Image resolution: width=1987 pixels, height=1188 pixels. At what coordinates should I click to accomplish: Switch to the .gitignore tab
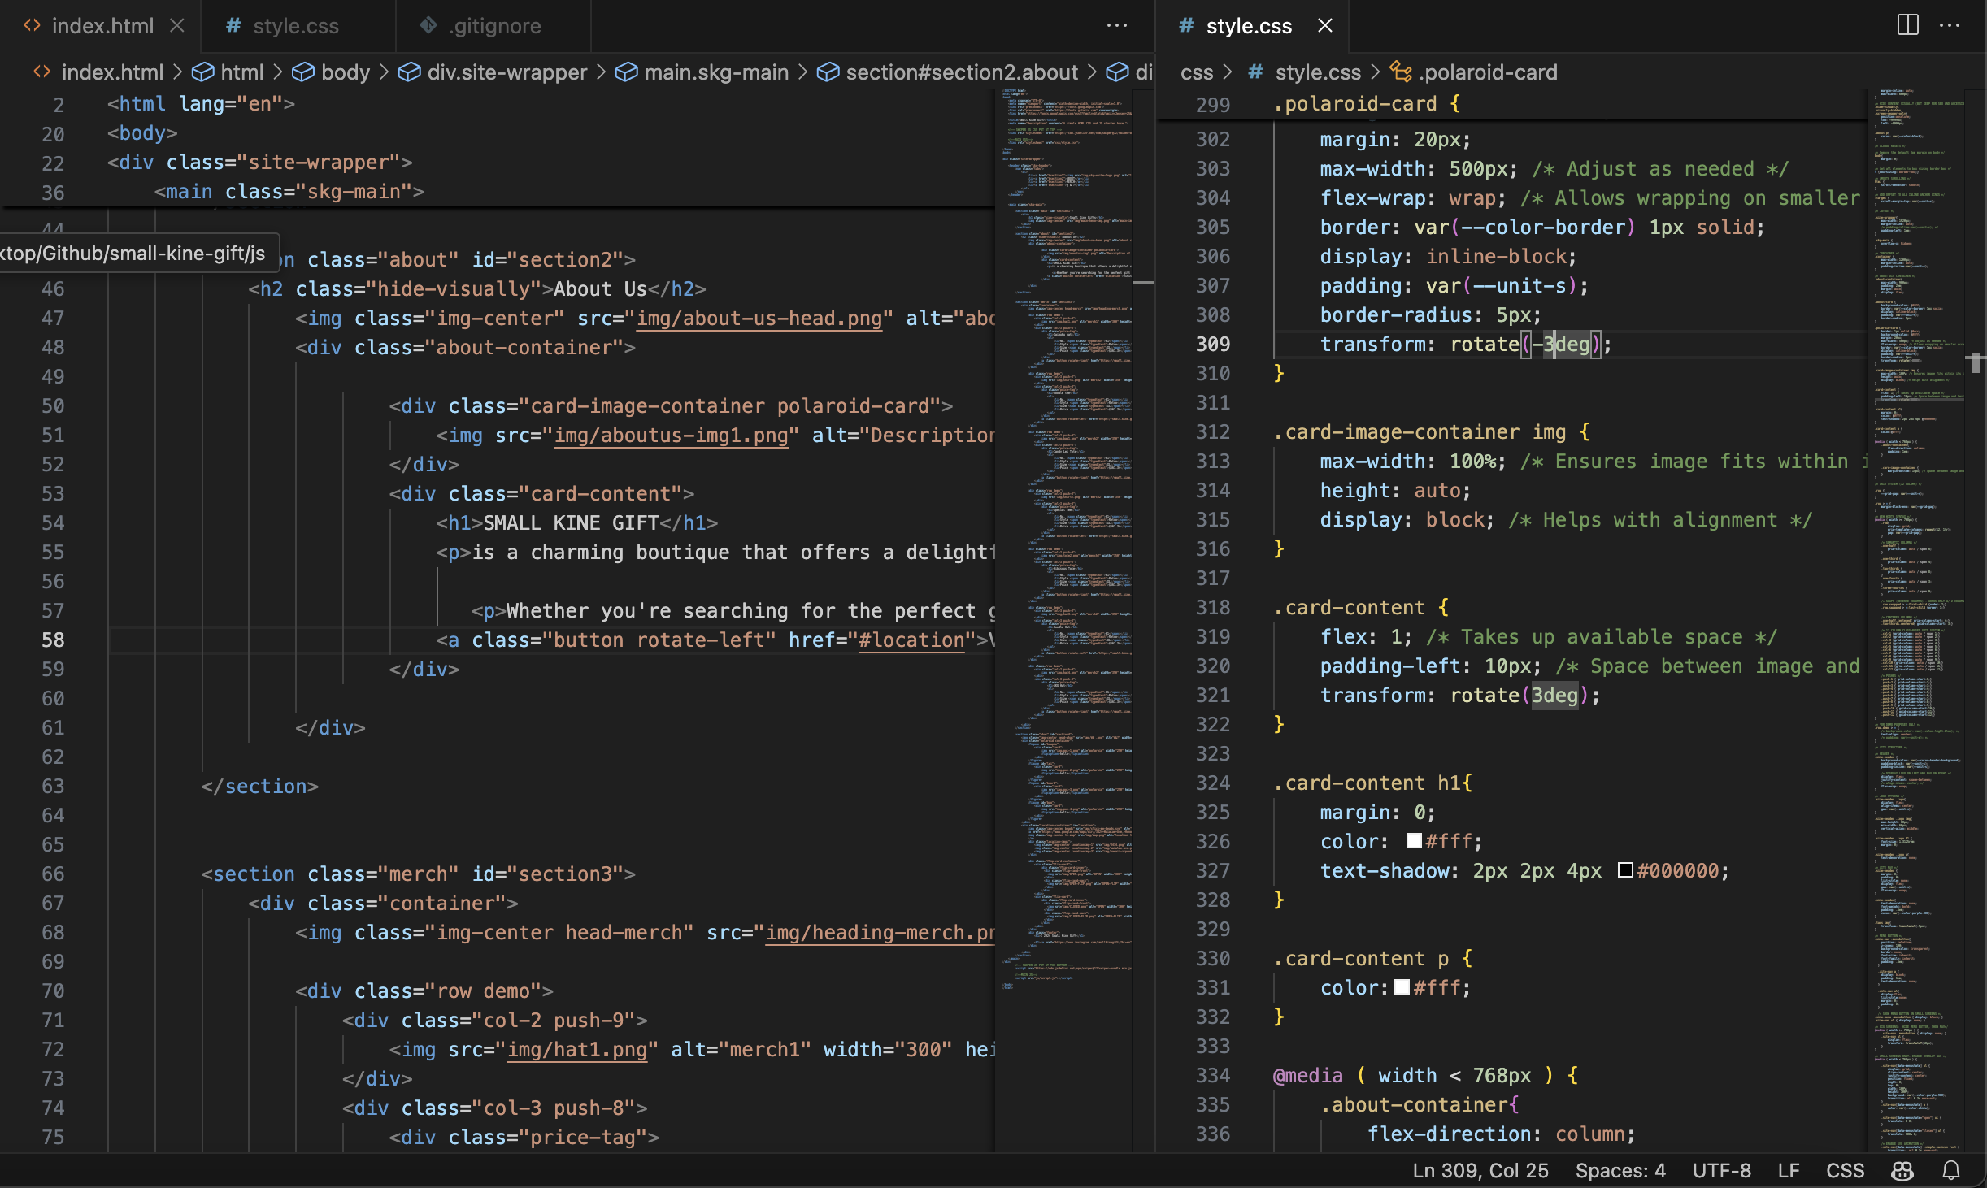point(494,26)
